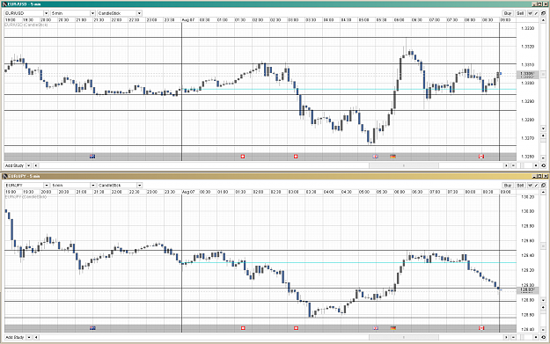
Task: Click the zoom in button in EUR/USD chart
Action: pos(536,165)
